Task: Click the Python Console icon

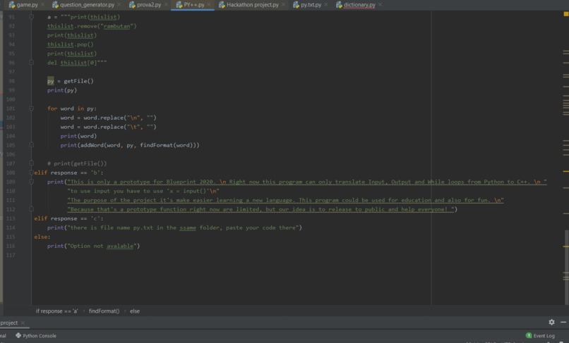Action: 18,335
